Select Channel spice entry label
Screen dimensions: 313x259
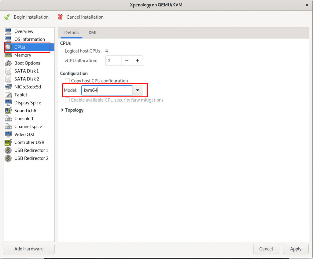[28, 127]
